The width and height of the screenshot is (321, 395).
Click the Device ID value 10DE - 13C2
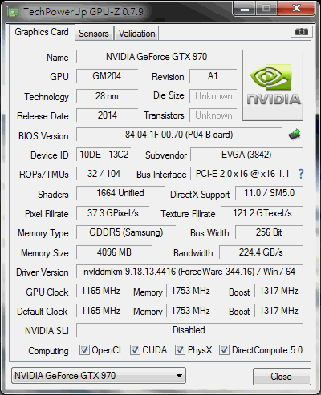(104, 155)
